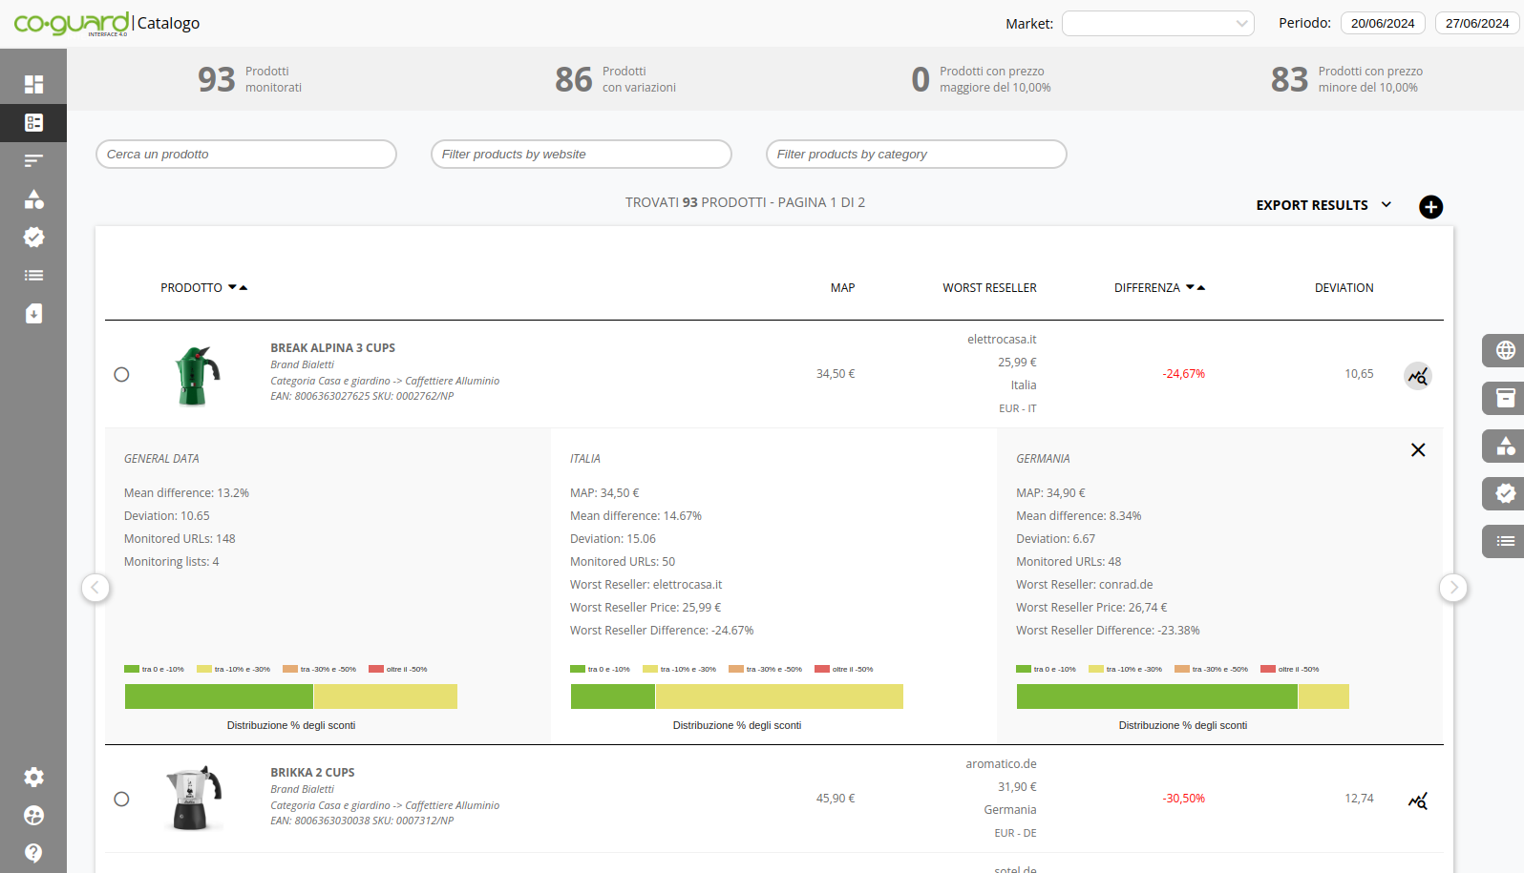Open the globe icon on right panel

[x=1505, y=350]
